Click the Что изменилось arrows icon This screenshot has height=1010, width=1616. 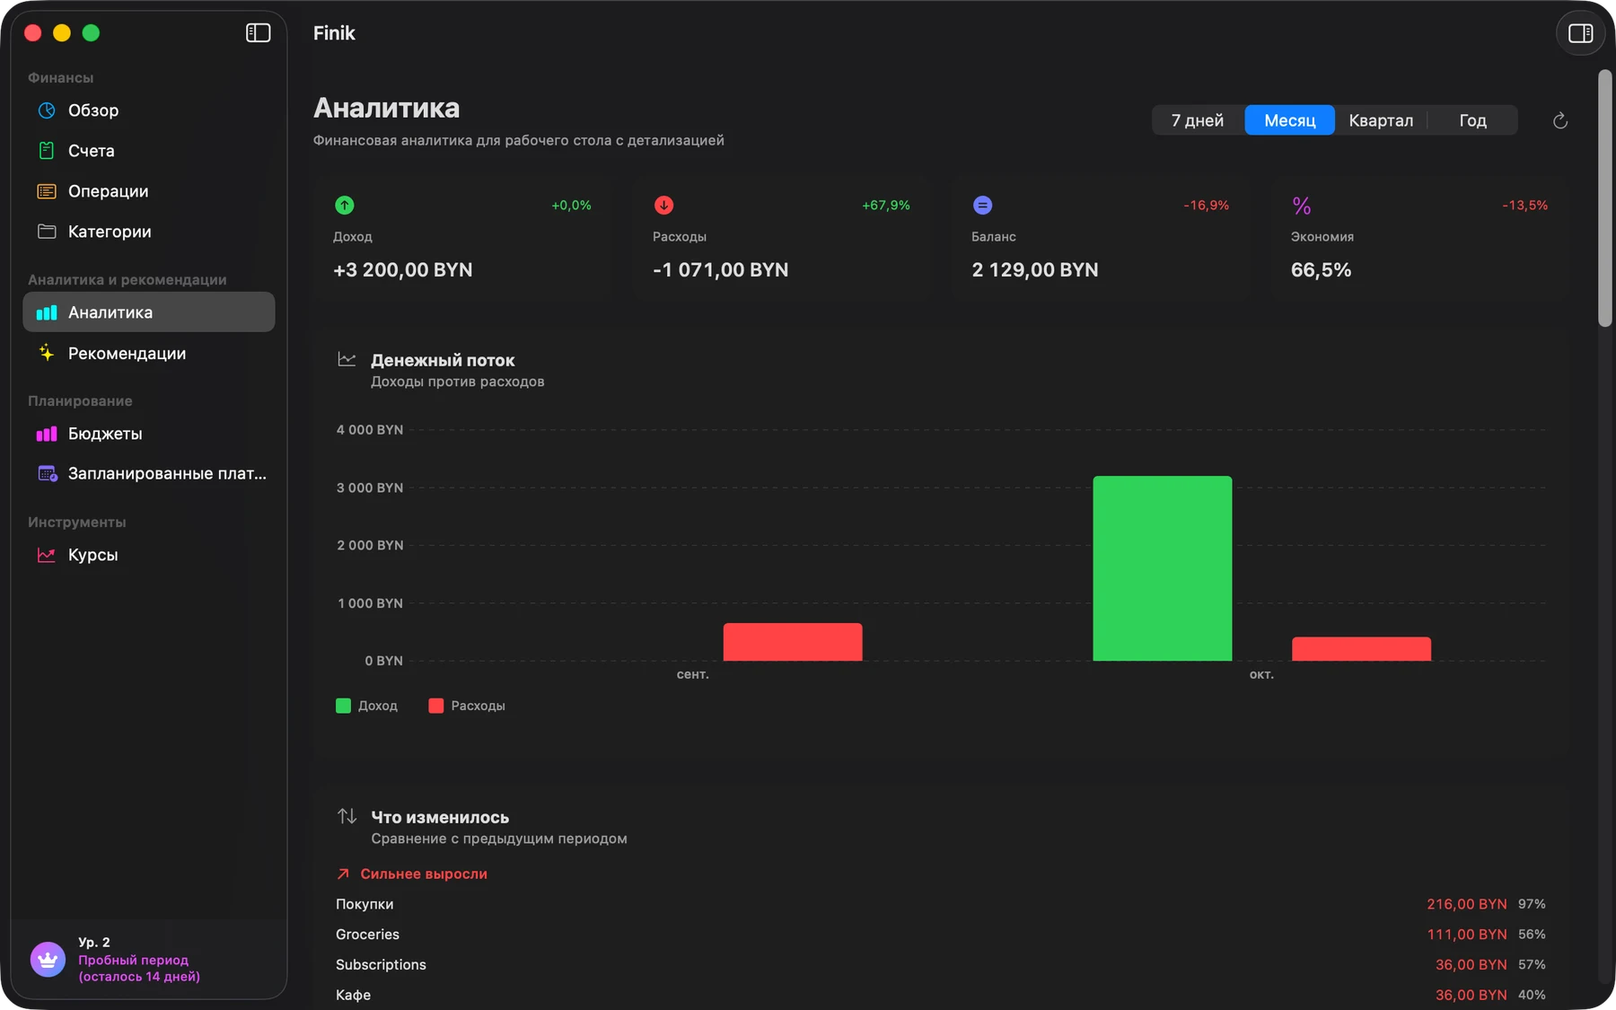tap(347, 816)
